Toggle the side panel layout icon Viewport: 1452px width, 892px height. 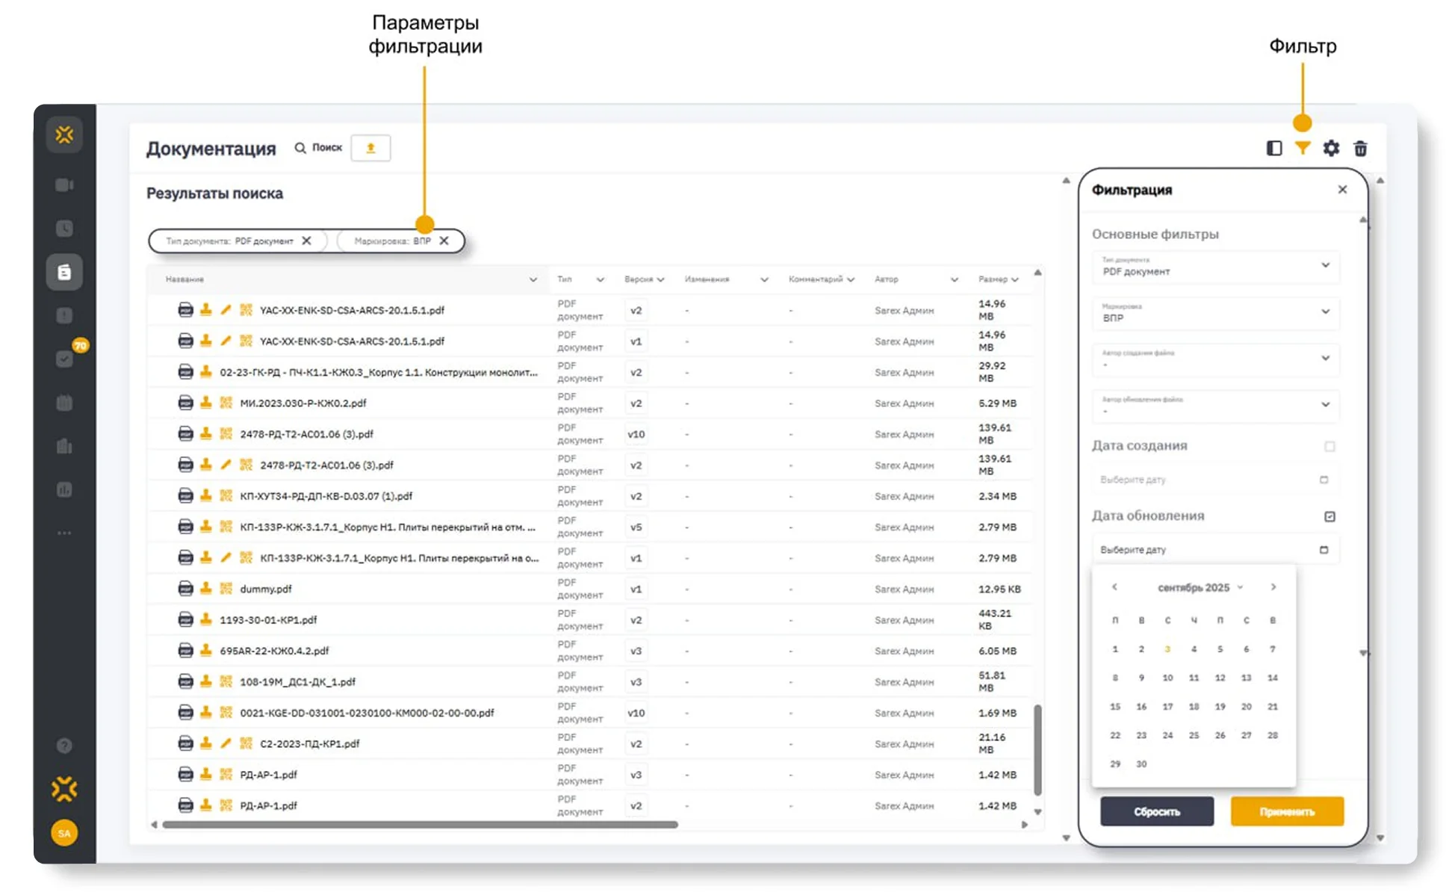1274,148
